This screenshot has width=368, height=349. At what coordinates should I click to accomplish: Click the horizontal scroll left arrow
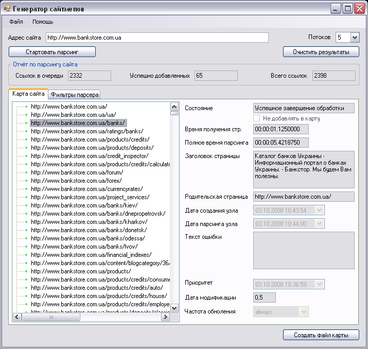[17, 317]
